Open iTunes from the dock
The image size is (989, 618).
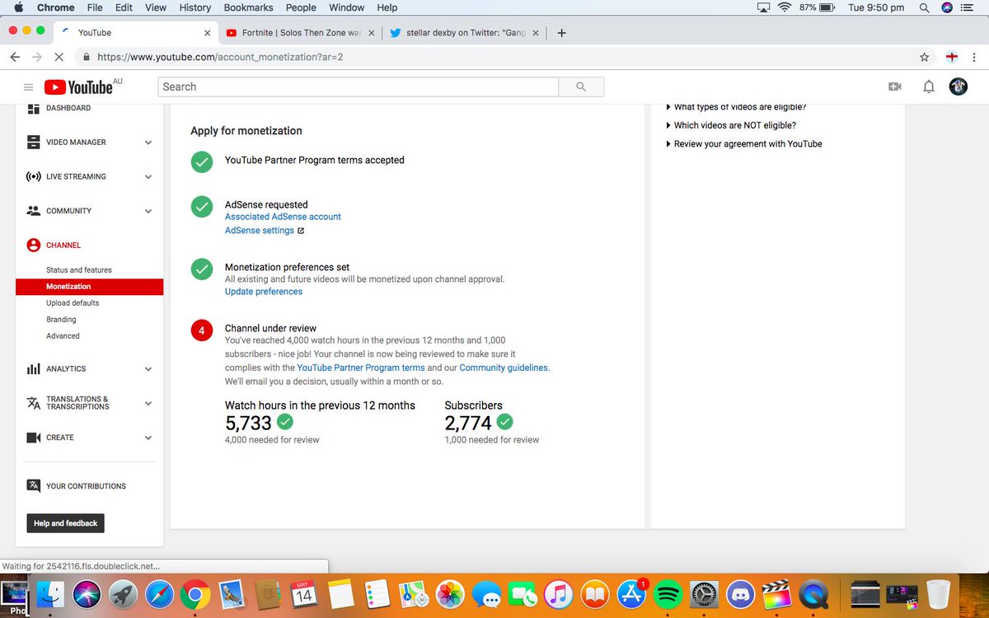pos(559,594)
